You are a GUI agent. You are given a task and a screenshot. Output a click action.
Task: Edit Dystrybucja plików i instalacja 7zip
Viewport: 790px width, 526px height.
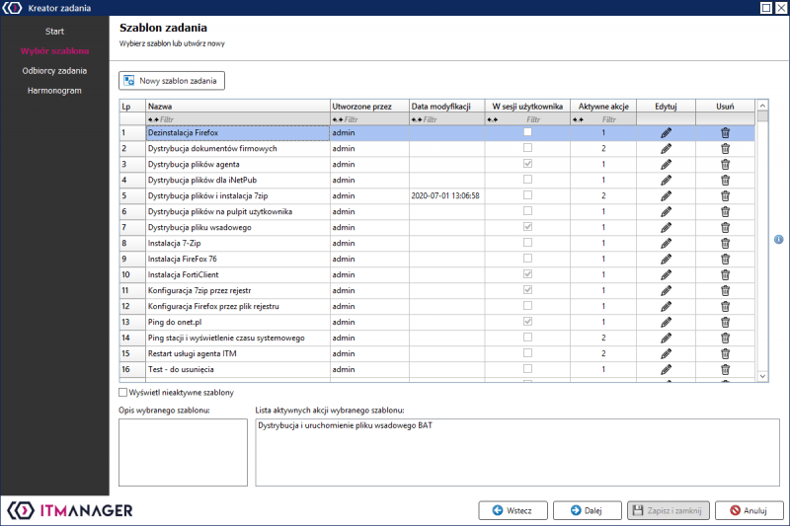pos(666,195)
